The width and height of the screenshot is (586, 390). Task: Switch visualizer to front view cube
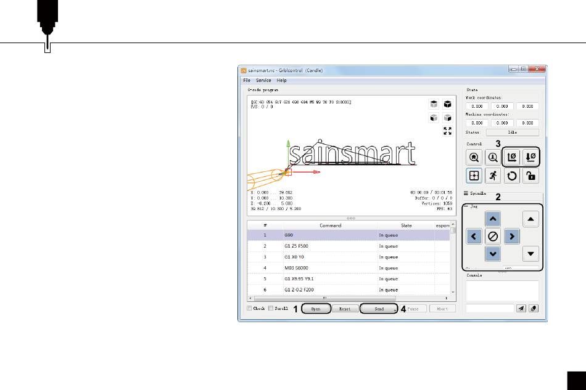coord(434,118)
